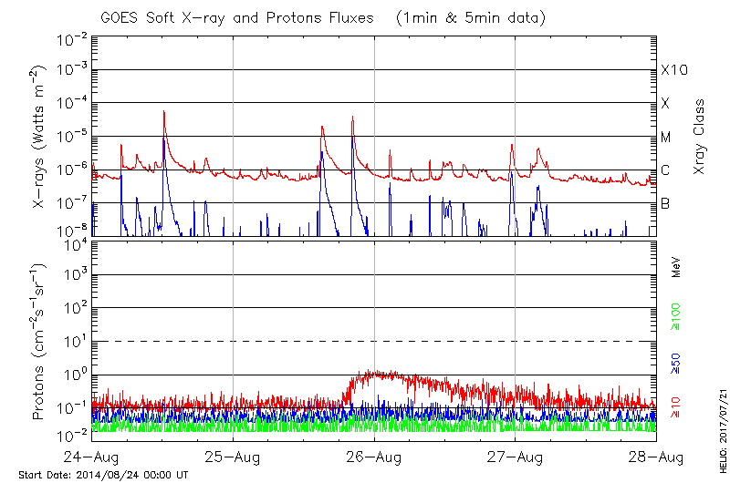Click the tallest red X-ray peak on 24-Aug
The height and width of the screenshot is (483, 730).
[164, 113]
